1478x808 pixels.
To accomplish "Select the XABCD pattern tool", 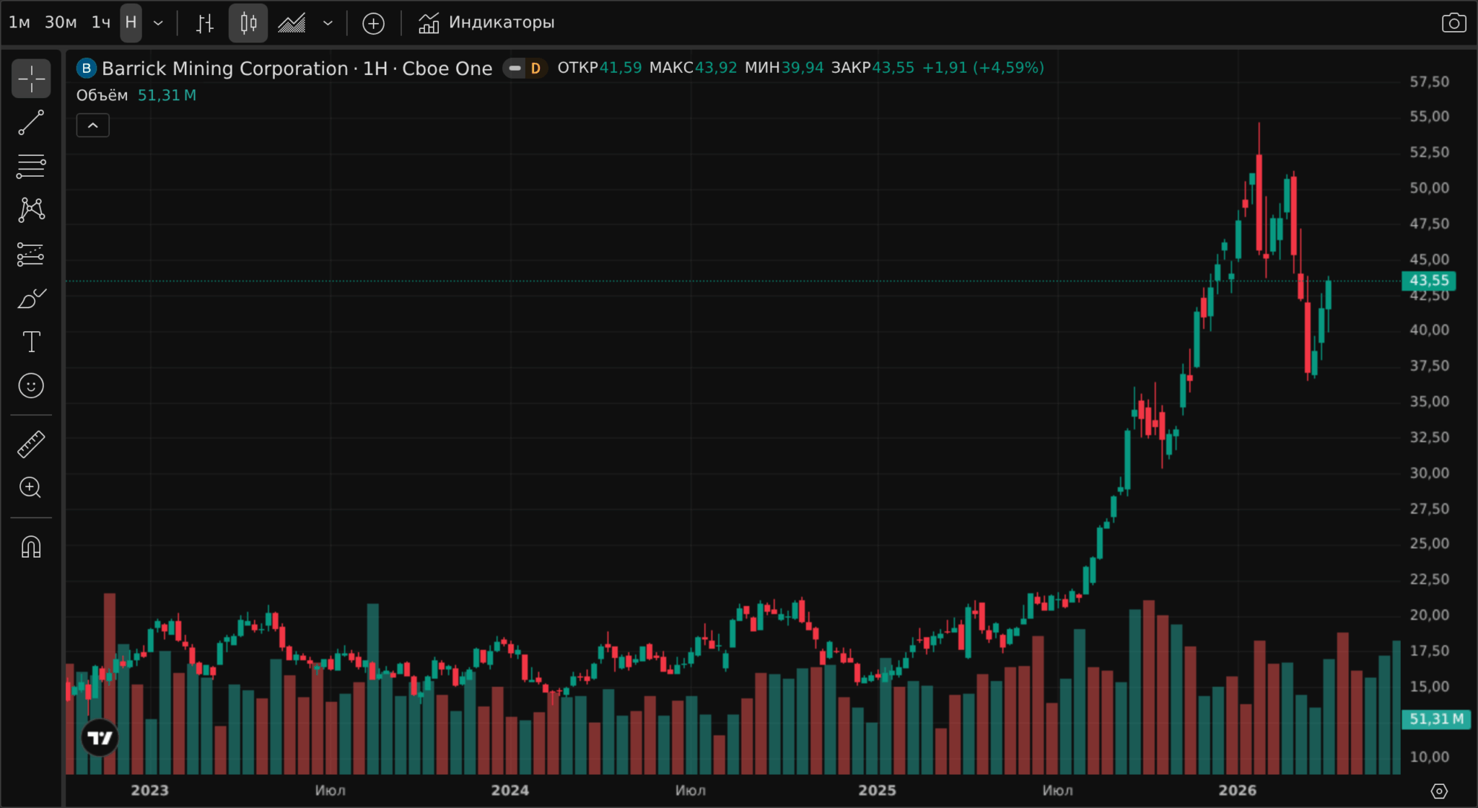I will (x=31, y=210).
